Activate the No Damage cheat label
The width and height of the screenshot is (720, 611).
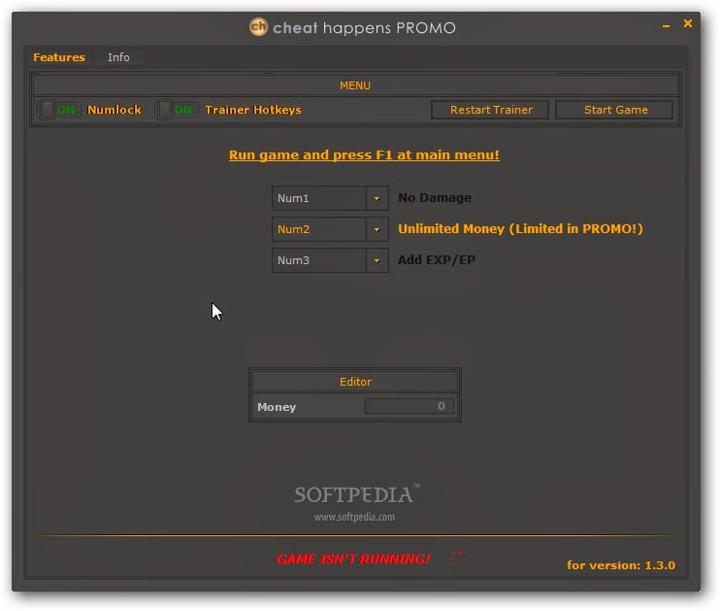(435, 198)
